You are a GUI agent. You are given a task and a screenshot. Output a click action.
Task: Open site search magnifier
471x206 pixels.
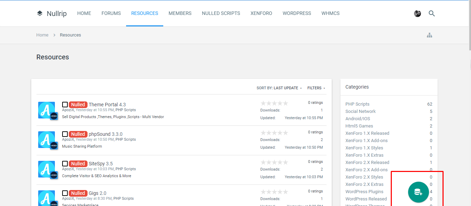pos(432,14)
